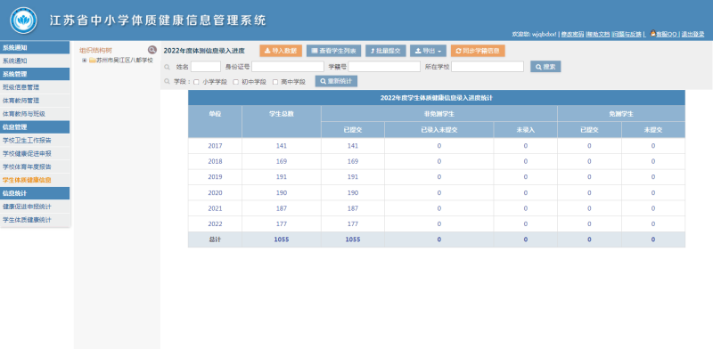The height and width of the screenshot is (349, 713).
Task: Open the 导出 dropdown button
Action: [x=428, y=51]
